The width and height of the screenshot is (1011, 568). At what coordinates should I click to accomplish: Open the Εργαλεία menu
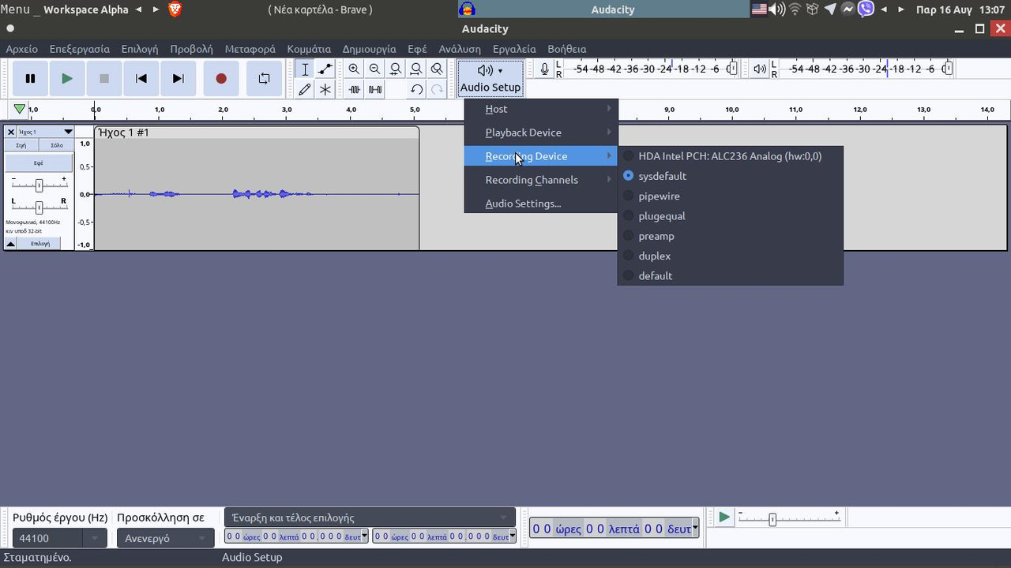[514, 49]
